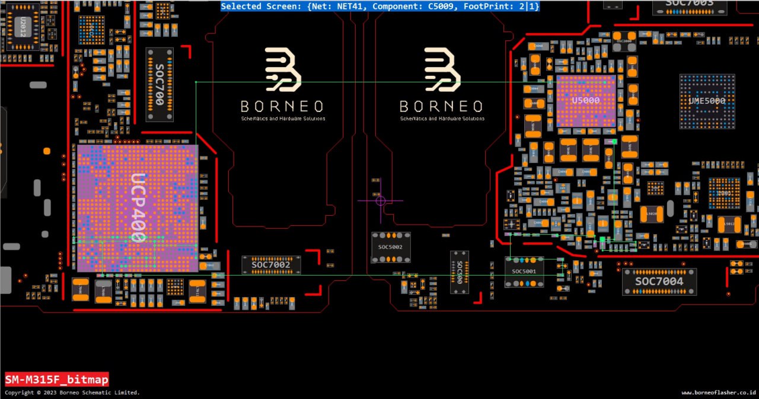Click the 'Copyright © 2023 Borneo Schematic Limited.' text

point(72,392)
